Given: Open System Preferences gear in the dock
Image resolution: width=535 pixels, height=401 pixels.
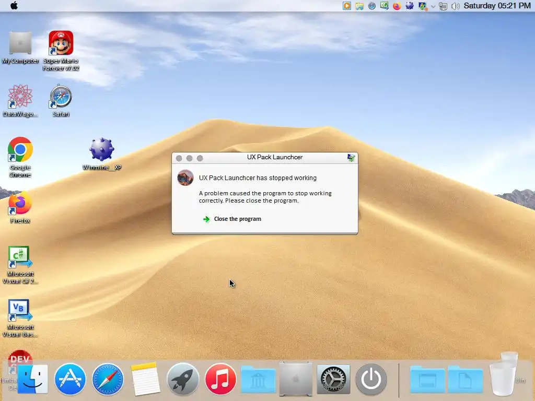Looking at the screenshot, I should point(333,379).
